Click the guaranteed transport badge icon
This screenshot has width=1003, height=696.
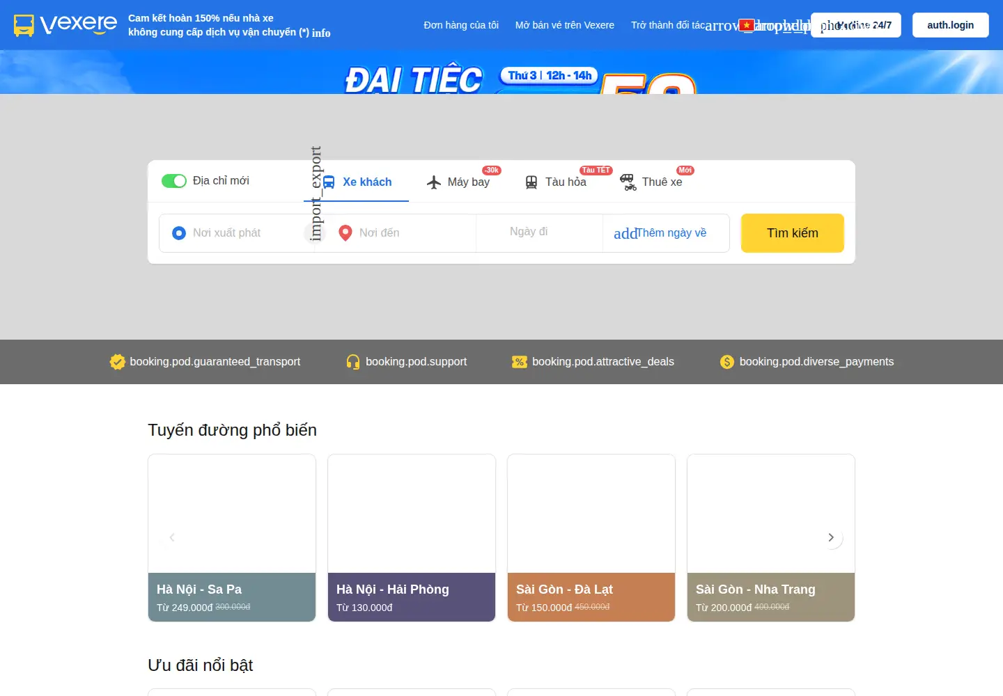[x=117, y=362]
